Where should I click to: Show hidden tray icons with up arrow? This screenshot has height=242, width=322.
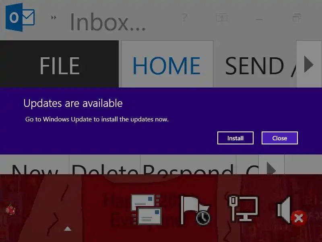[68, 229]
